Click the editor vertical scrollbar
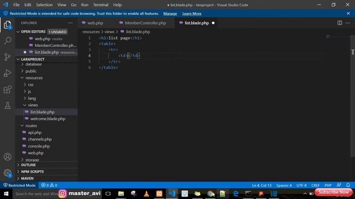The image size is (355, 199). (353, 96)
